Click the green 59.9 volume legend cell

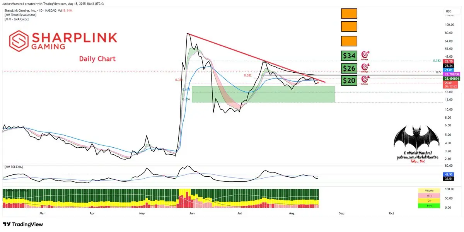point(430,205)
